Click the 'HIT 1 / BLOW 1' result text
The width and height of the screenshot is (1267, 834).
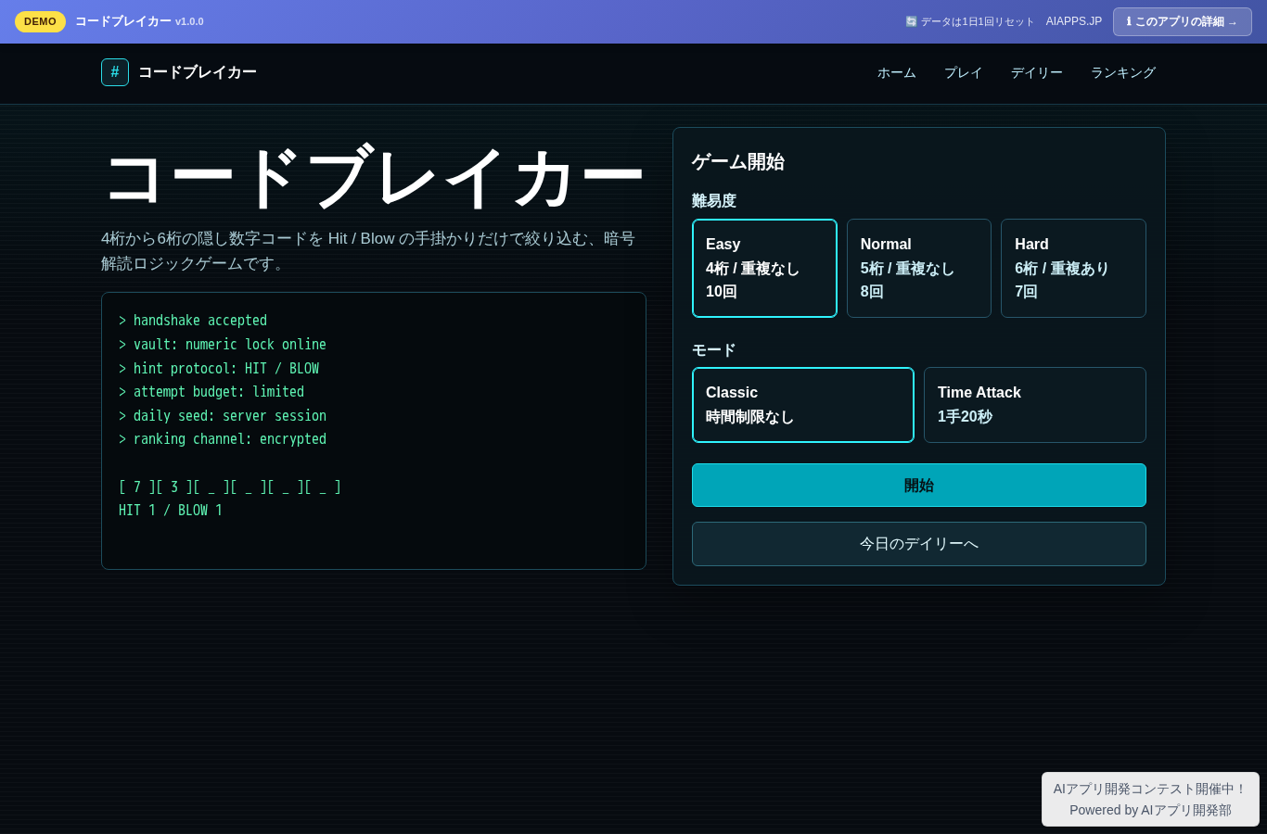tap(171, 511)
